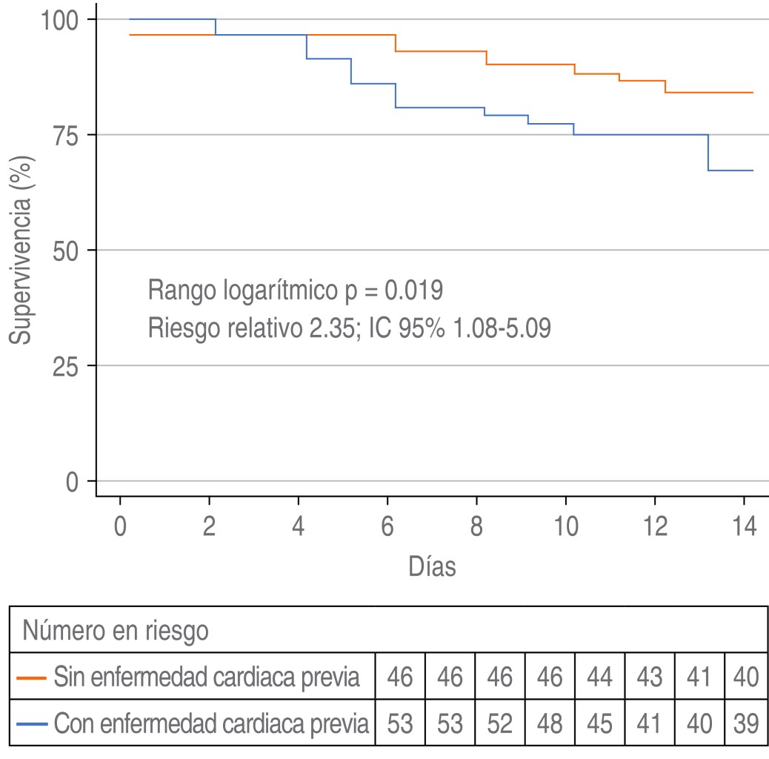Viewport: 769px width, 759px height.
Task: Select the "Número en riesgo" table header
Action: point(116,631)
